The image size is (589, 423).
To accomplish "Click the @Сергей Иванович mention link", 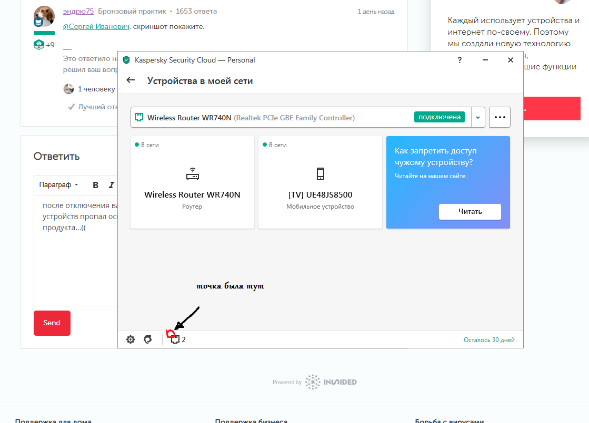I will 96,27.
